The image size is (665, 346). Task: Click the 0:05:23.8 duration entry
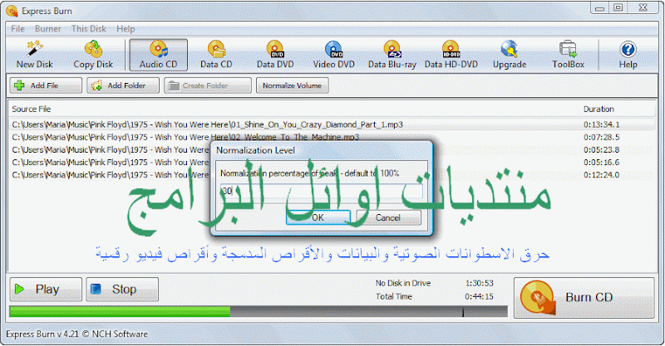coord(601,150)
